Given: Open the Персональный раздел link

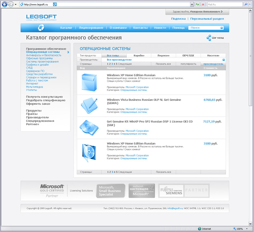Looking at the screenshot, I should point(207,19).
